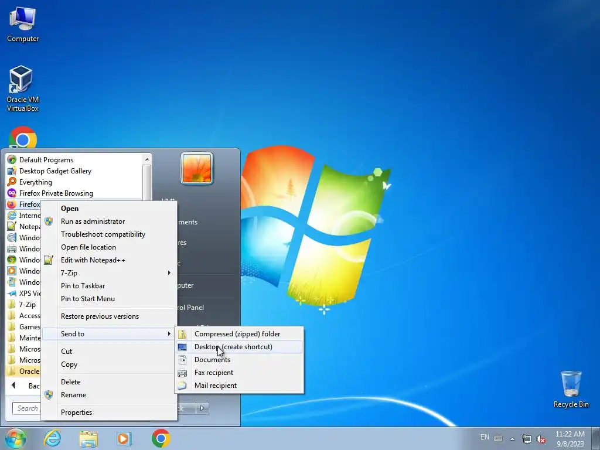
Task: Open the Computer desktop icon
Action: click(23, 25)
